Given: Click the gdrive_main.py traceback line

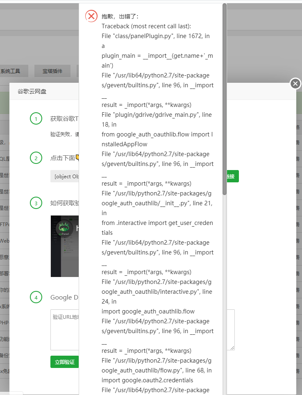Looking at the screenshot, I should click(x=157, y=119).
